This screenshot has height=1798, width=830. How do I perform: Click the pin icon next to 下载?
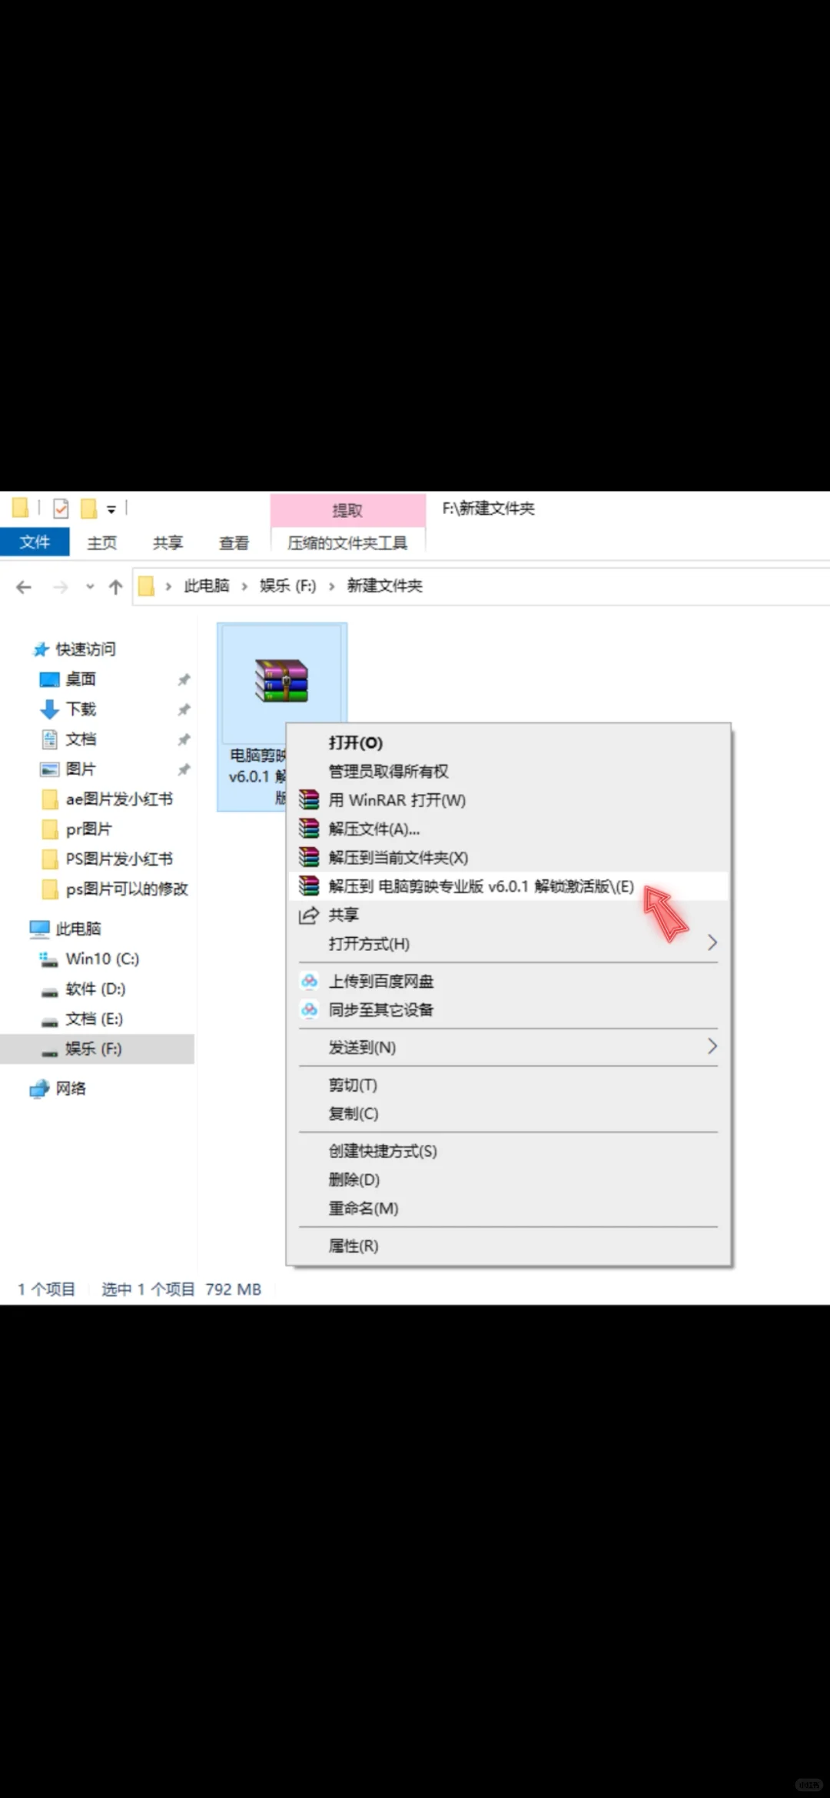click(x=184, y=710)
